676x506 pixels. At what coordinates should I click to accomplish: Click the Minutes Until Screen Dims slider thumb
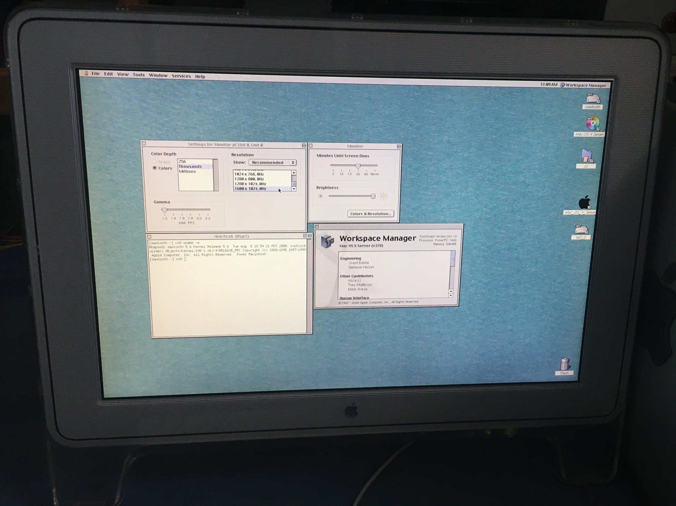pos(358,166)
